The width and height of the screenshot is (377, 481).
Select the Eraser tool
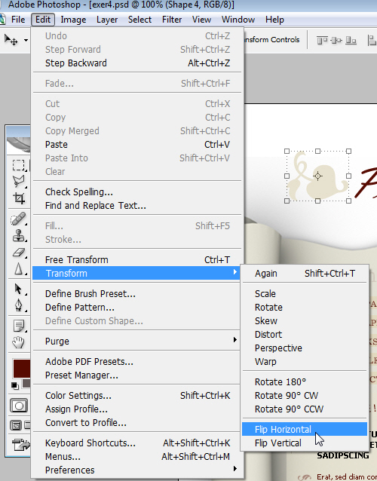coord(19,253)
